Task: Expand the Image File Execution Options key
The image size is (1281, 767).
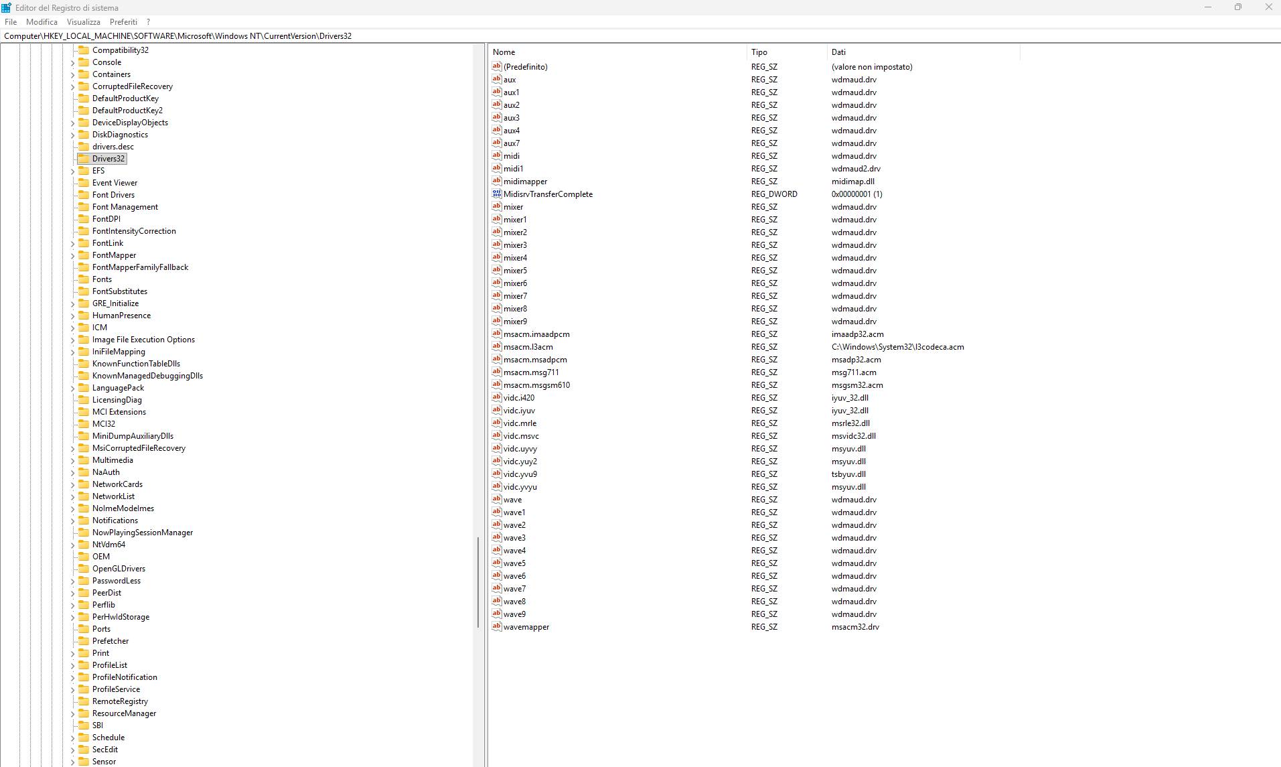Action: tap(72, 340)
